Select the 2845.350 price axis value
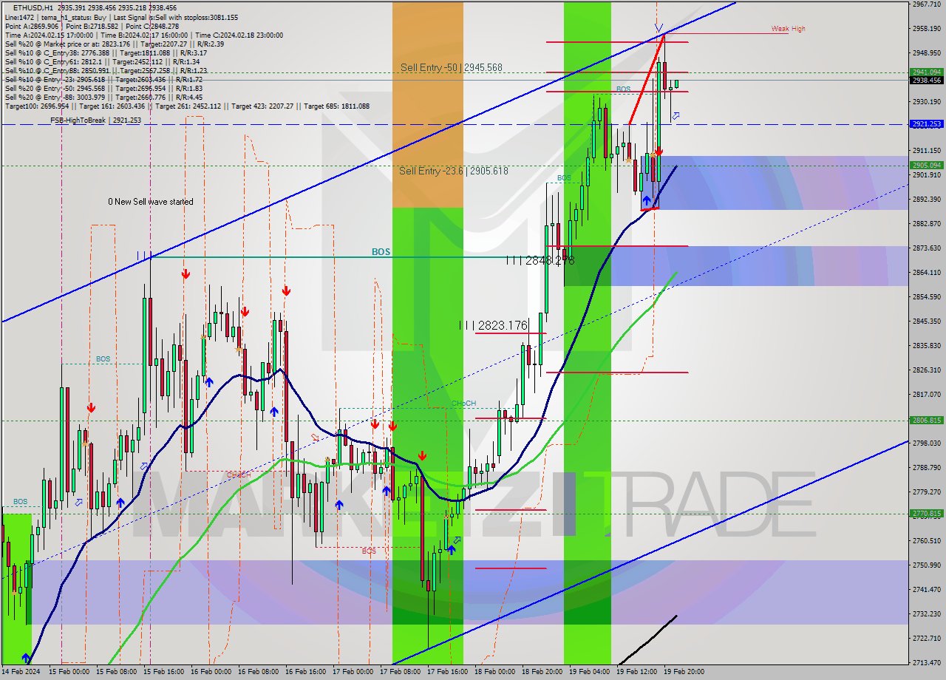 click(x=926, y=321)
